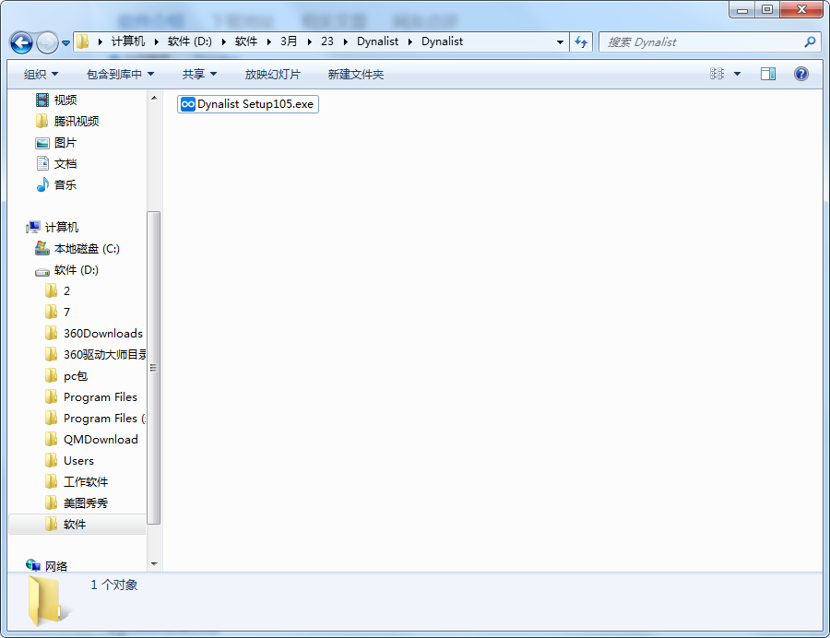Open the 包含到库中 dropdown menu
830x638 pixels.
click(x=120, y=74)
